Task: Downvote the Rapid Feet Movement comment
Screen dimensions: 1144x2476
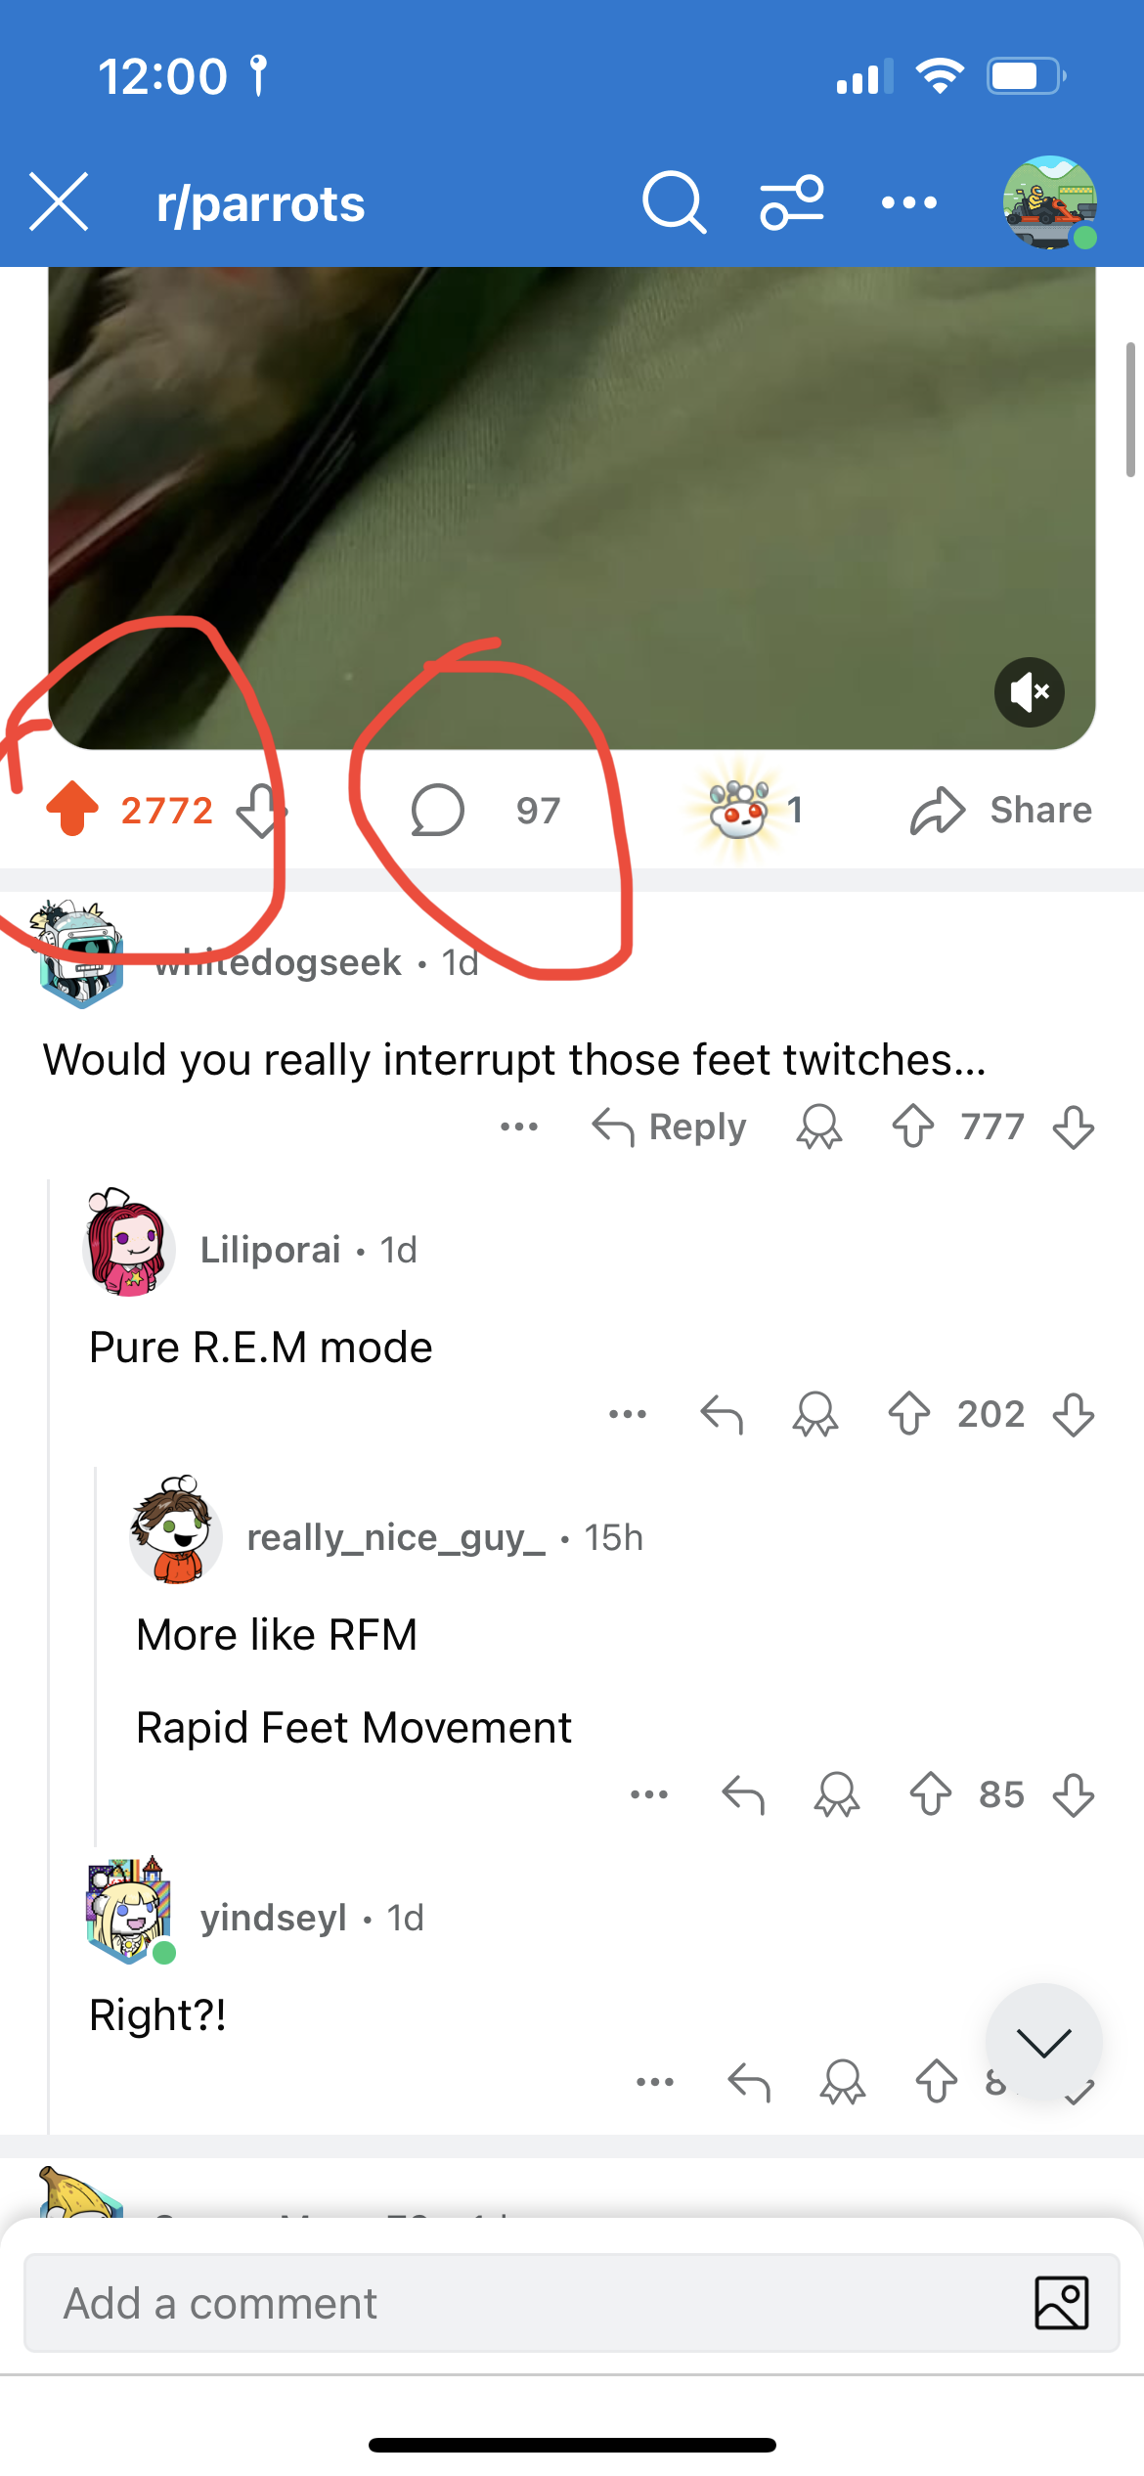Action: (1074, 1795)
